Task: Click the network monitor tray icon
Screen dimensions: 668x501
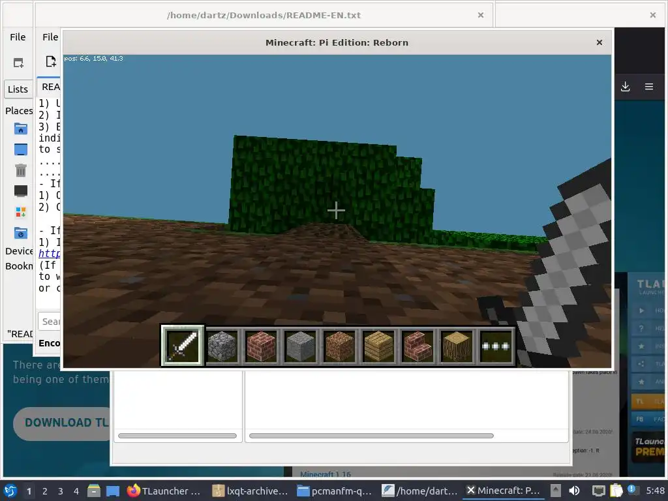Action: tap(599, 491)
